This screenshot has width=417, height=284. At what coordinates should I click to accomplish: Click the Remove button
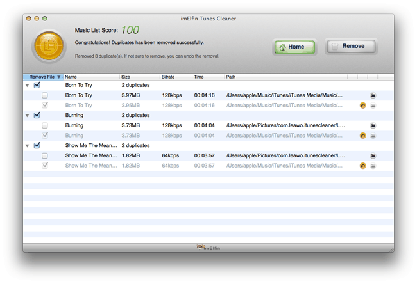click(x=351, y=46)
